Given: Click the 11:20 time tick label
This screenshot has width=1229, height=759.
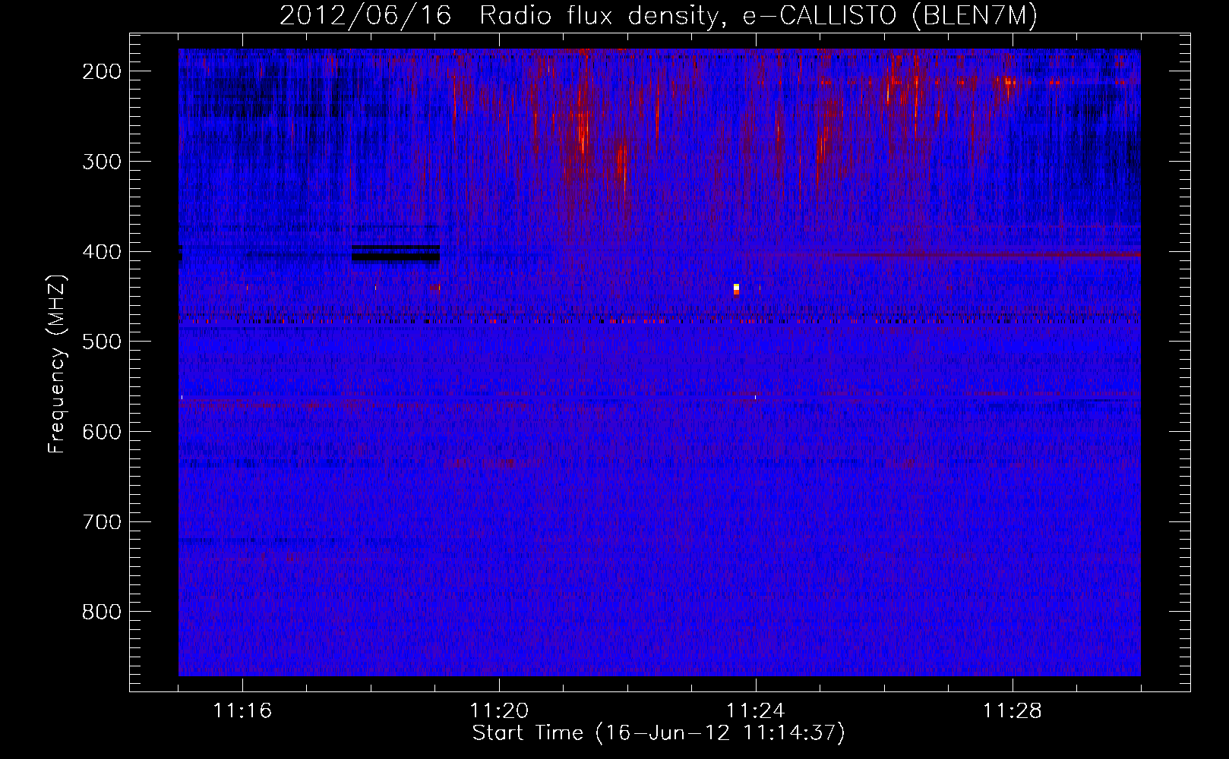Looking at the screenshot, I should (499, 711).
